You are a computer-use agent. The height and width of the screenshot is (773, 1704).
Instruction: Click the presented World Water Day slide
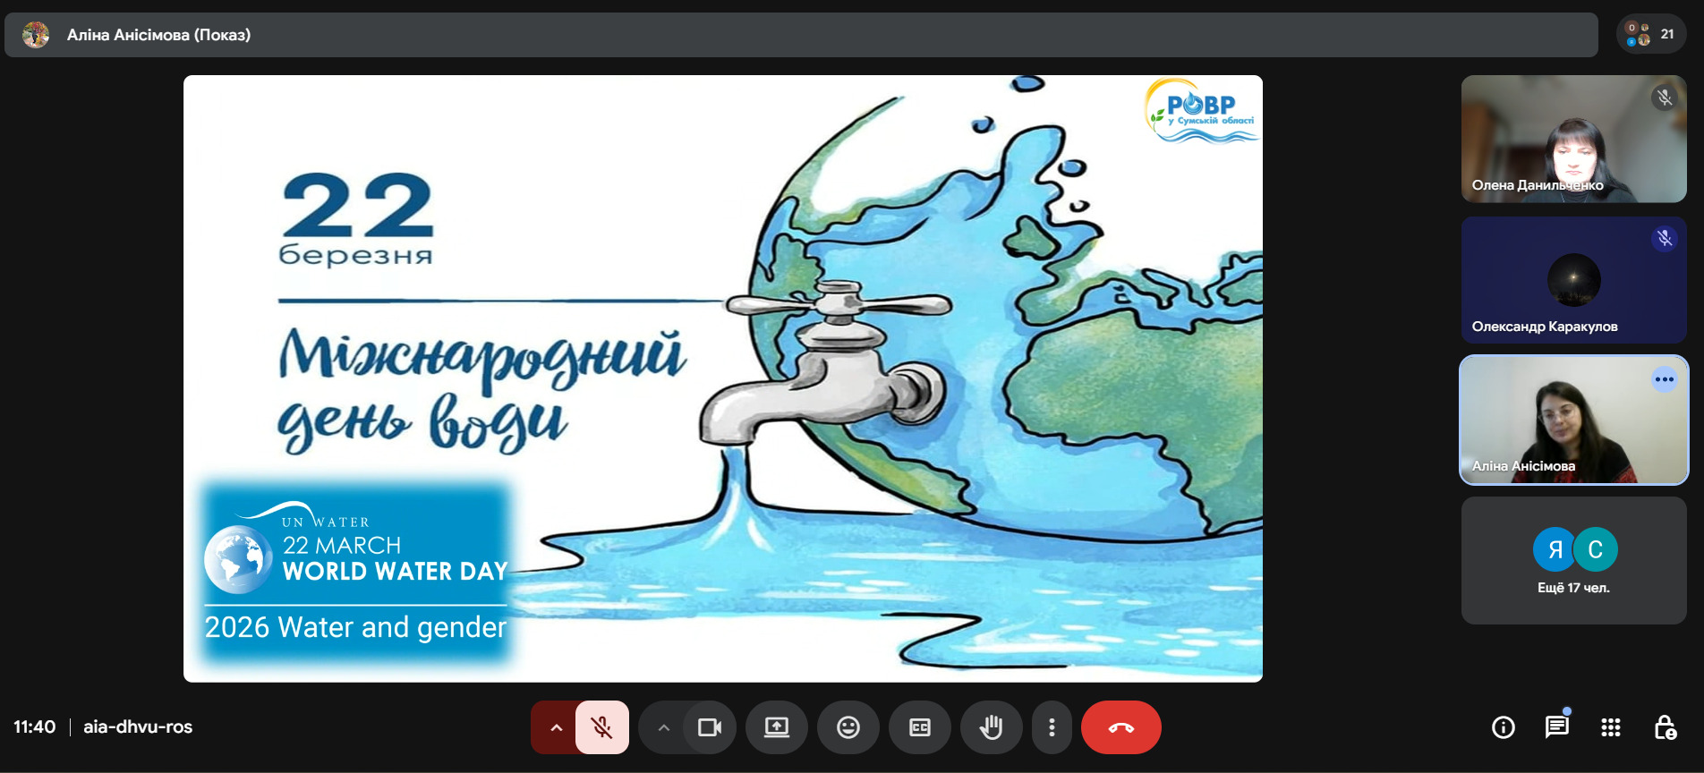coord(723,378)
